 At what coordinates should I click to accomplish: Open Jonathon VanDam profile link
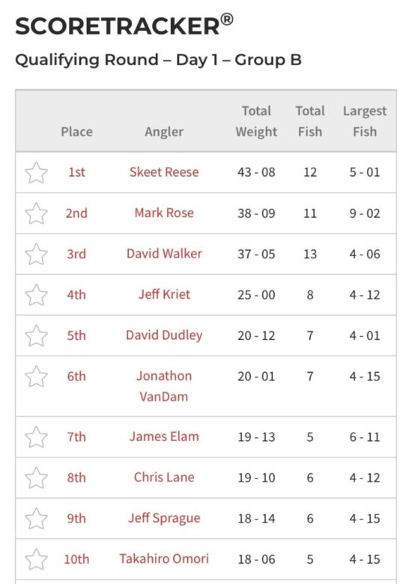click(164, 386)
